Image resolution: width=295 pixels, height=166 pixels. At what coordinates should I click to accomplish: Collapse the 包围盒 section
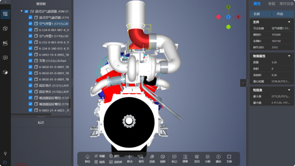pos(289,90)
